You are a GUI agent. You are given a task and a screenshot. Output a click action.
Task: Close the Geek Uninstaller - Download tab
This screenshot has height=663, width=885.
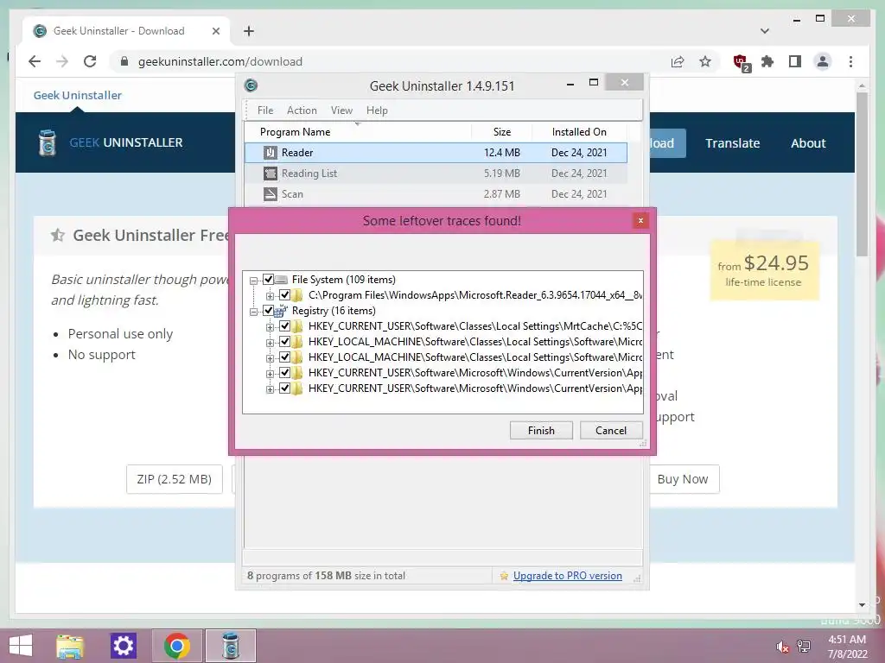(215, 31)
